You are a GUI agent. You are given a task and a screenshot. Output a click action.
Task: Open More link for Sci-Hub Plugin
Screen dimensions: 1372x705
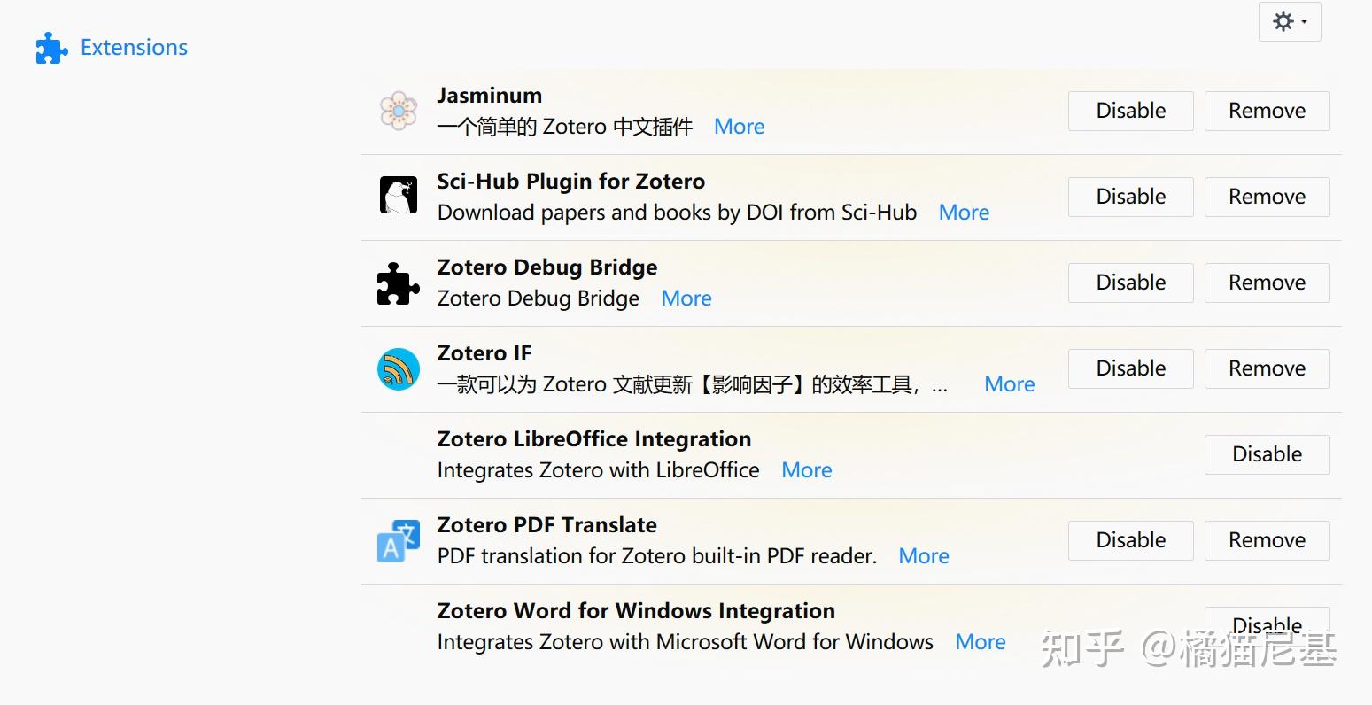tap(964, 212)
